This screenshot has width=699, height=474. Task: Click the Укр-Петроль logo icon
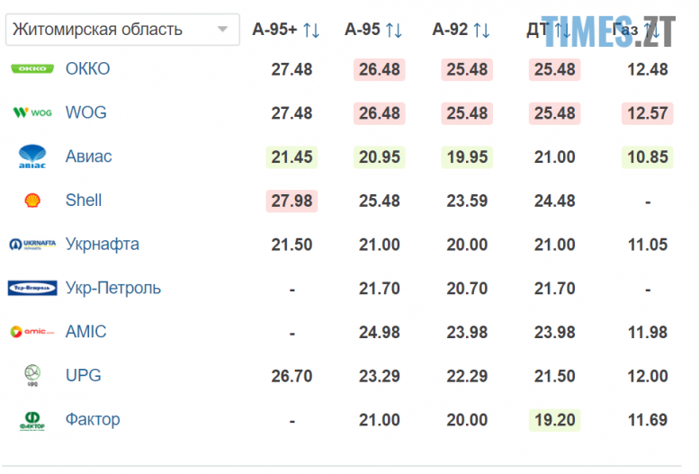(x=32, y=288)
